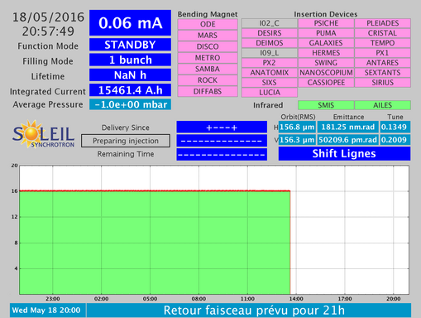Select the 0.1349 tune value

pos(395,127)
